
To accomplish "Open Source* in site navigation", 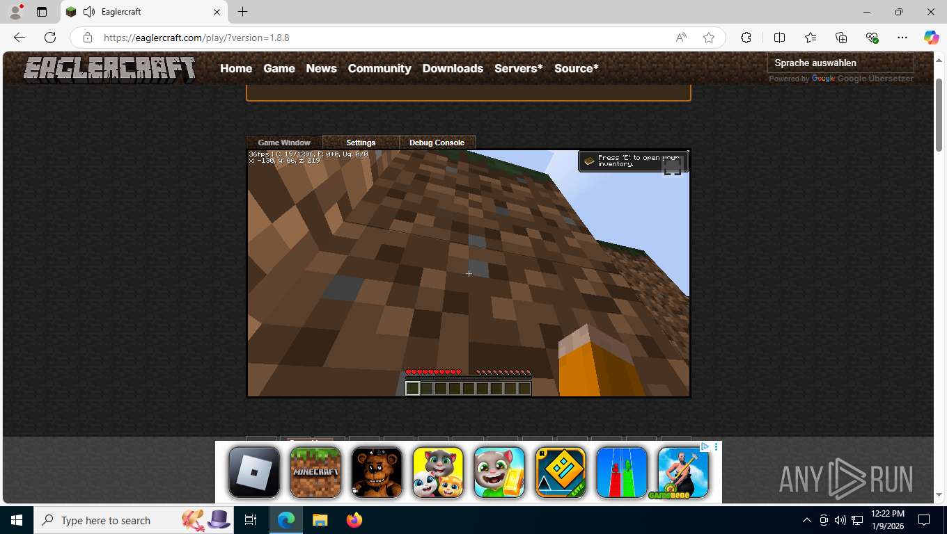I will [577, 68].
